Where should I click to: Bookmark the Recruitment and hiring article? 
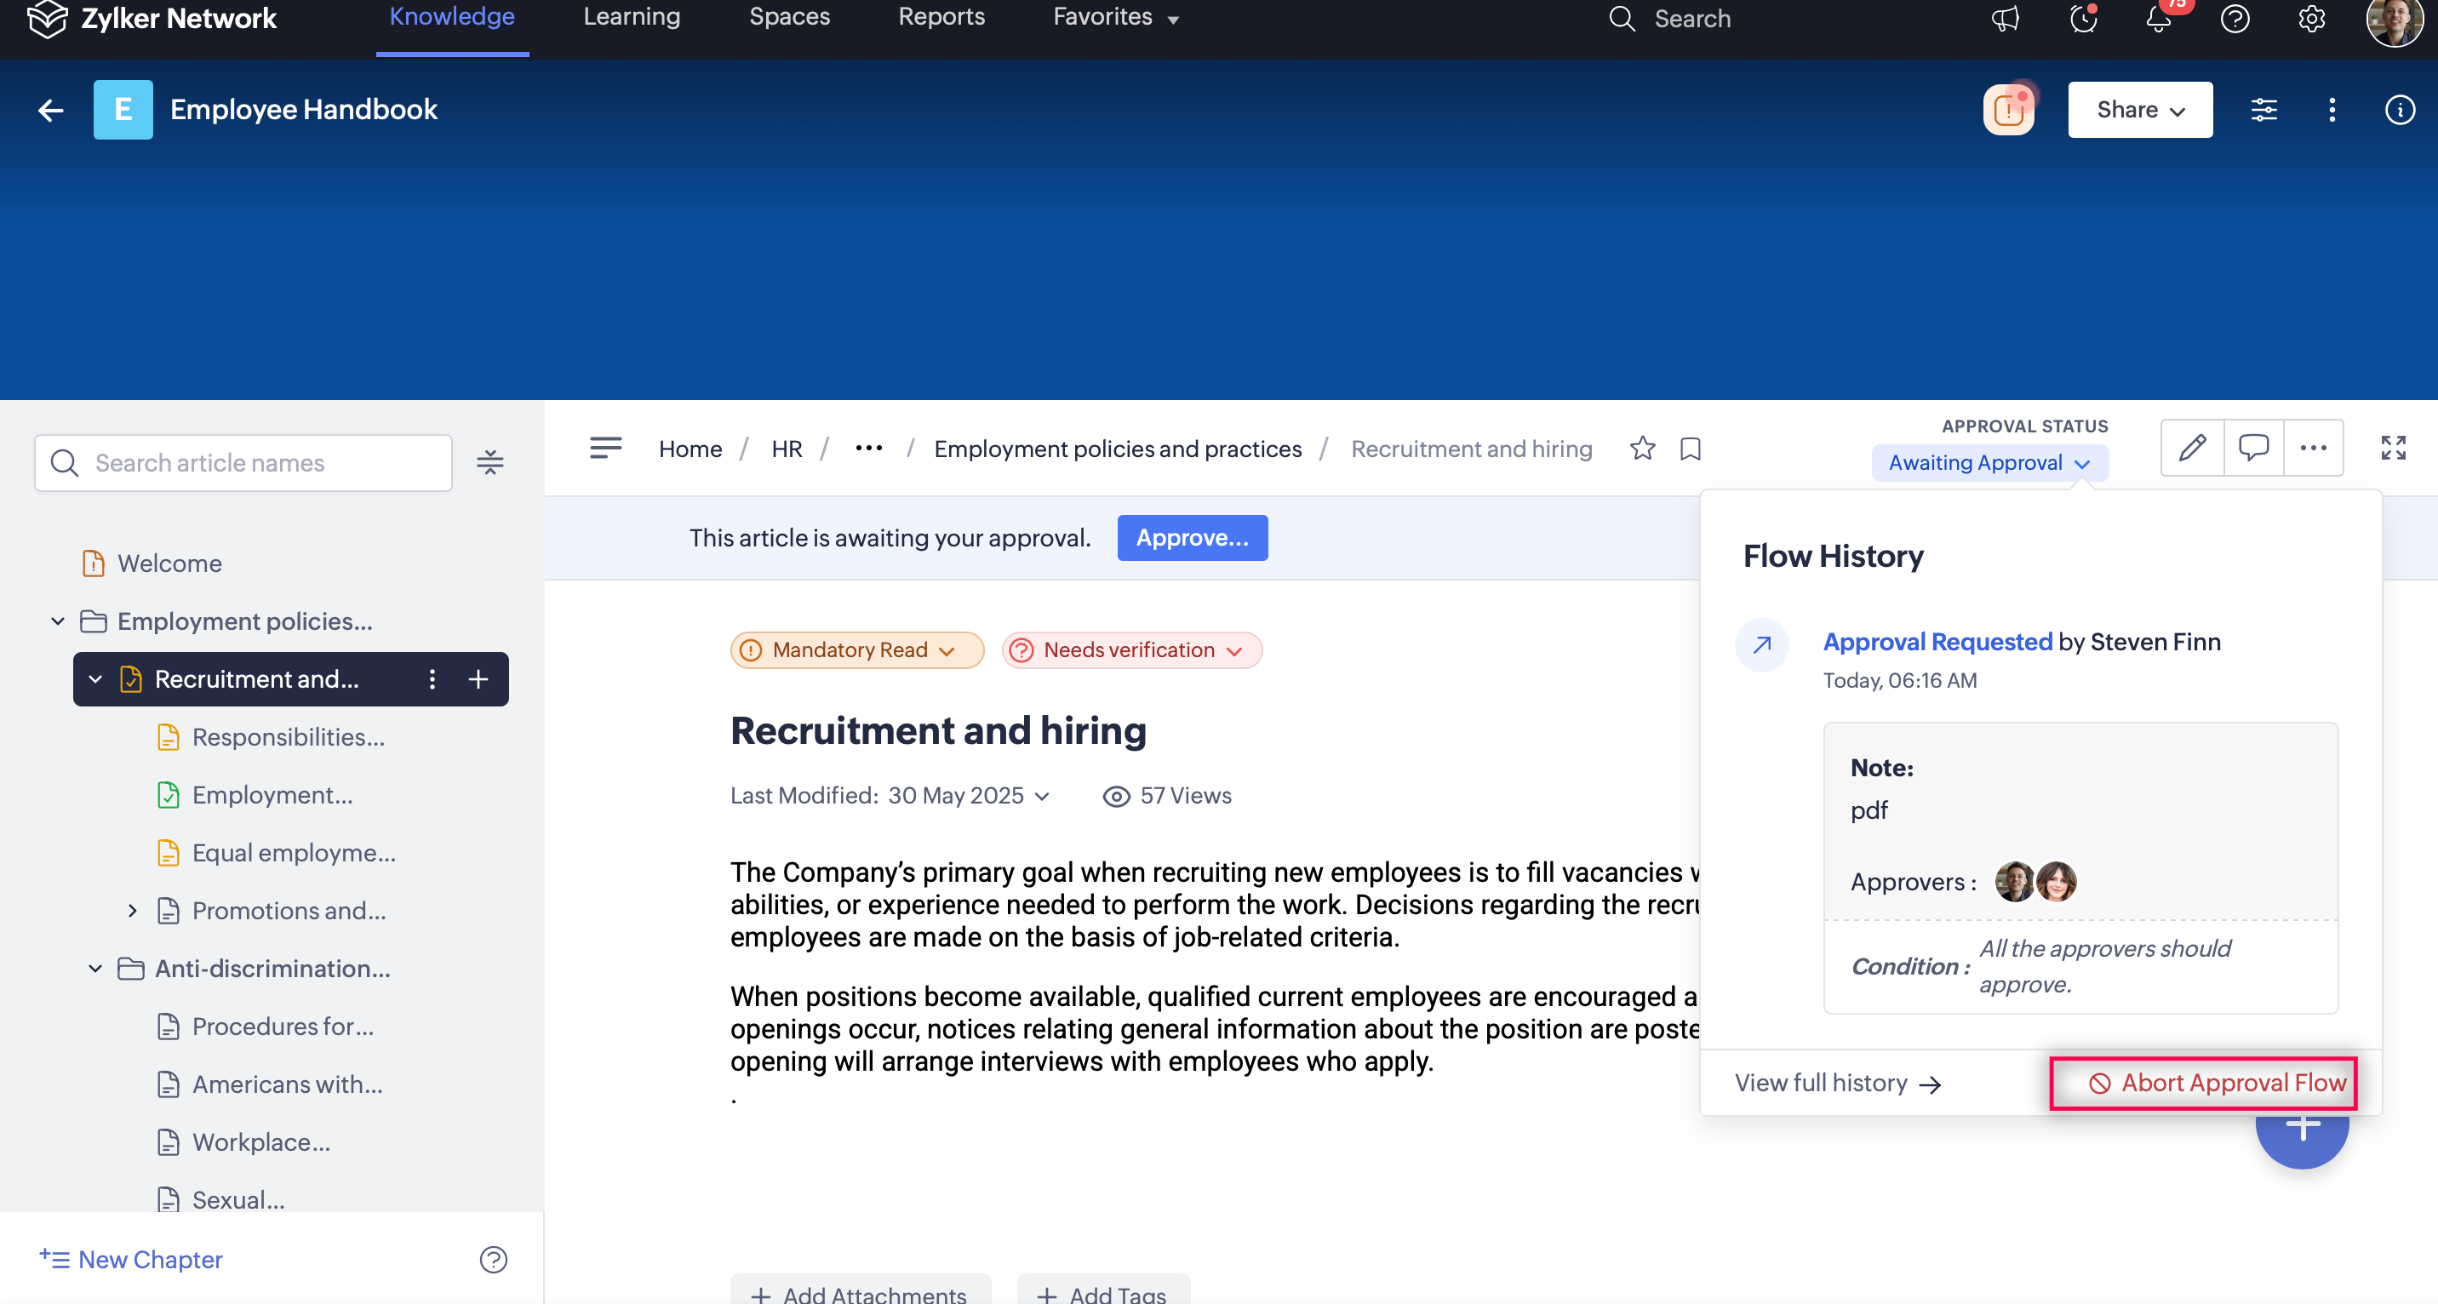pyautogui.click(x=1691, y=449)
